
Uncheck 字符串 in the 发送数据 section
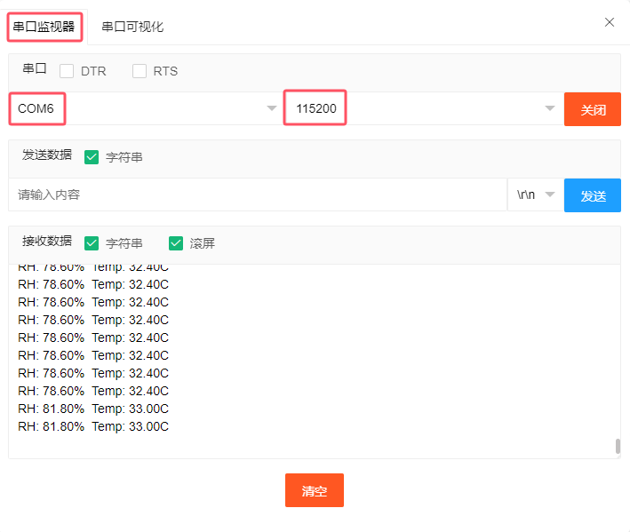[x=92, y=157]
